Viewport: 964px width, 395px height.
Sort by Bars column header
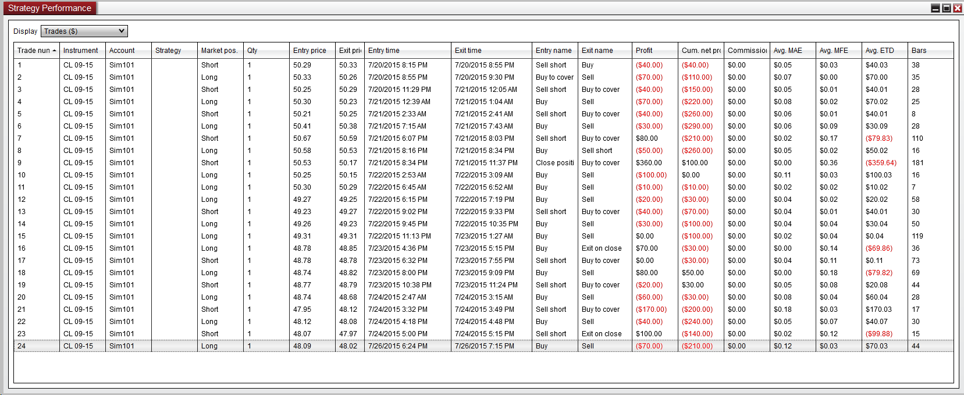tap(931, 51)
